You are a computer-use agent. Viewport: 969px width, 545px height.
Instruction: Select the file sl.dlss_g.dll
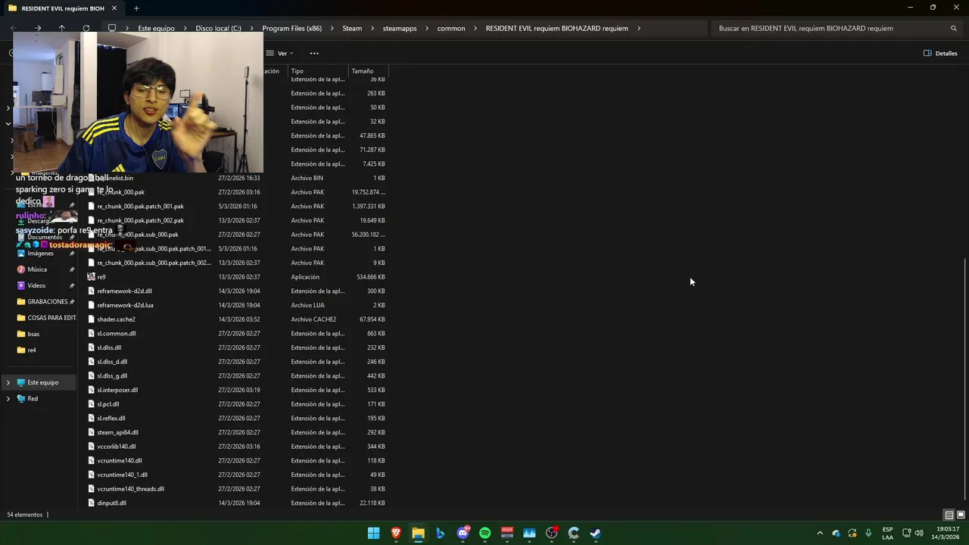pyautogui.click(x=112, y=375)
